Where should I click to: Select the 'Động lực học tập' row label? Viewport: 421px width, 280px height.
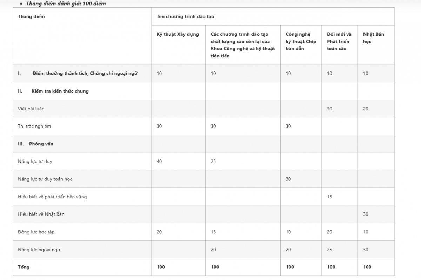tap(36, 232)
